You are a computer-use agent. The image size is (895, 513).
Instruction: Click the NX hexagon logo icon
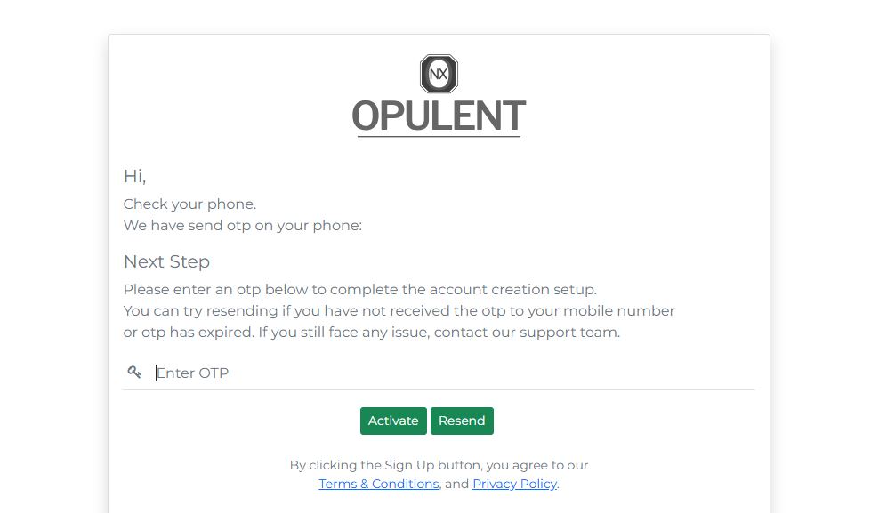(x=439, y=74)
